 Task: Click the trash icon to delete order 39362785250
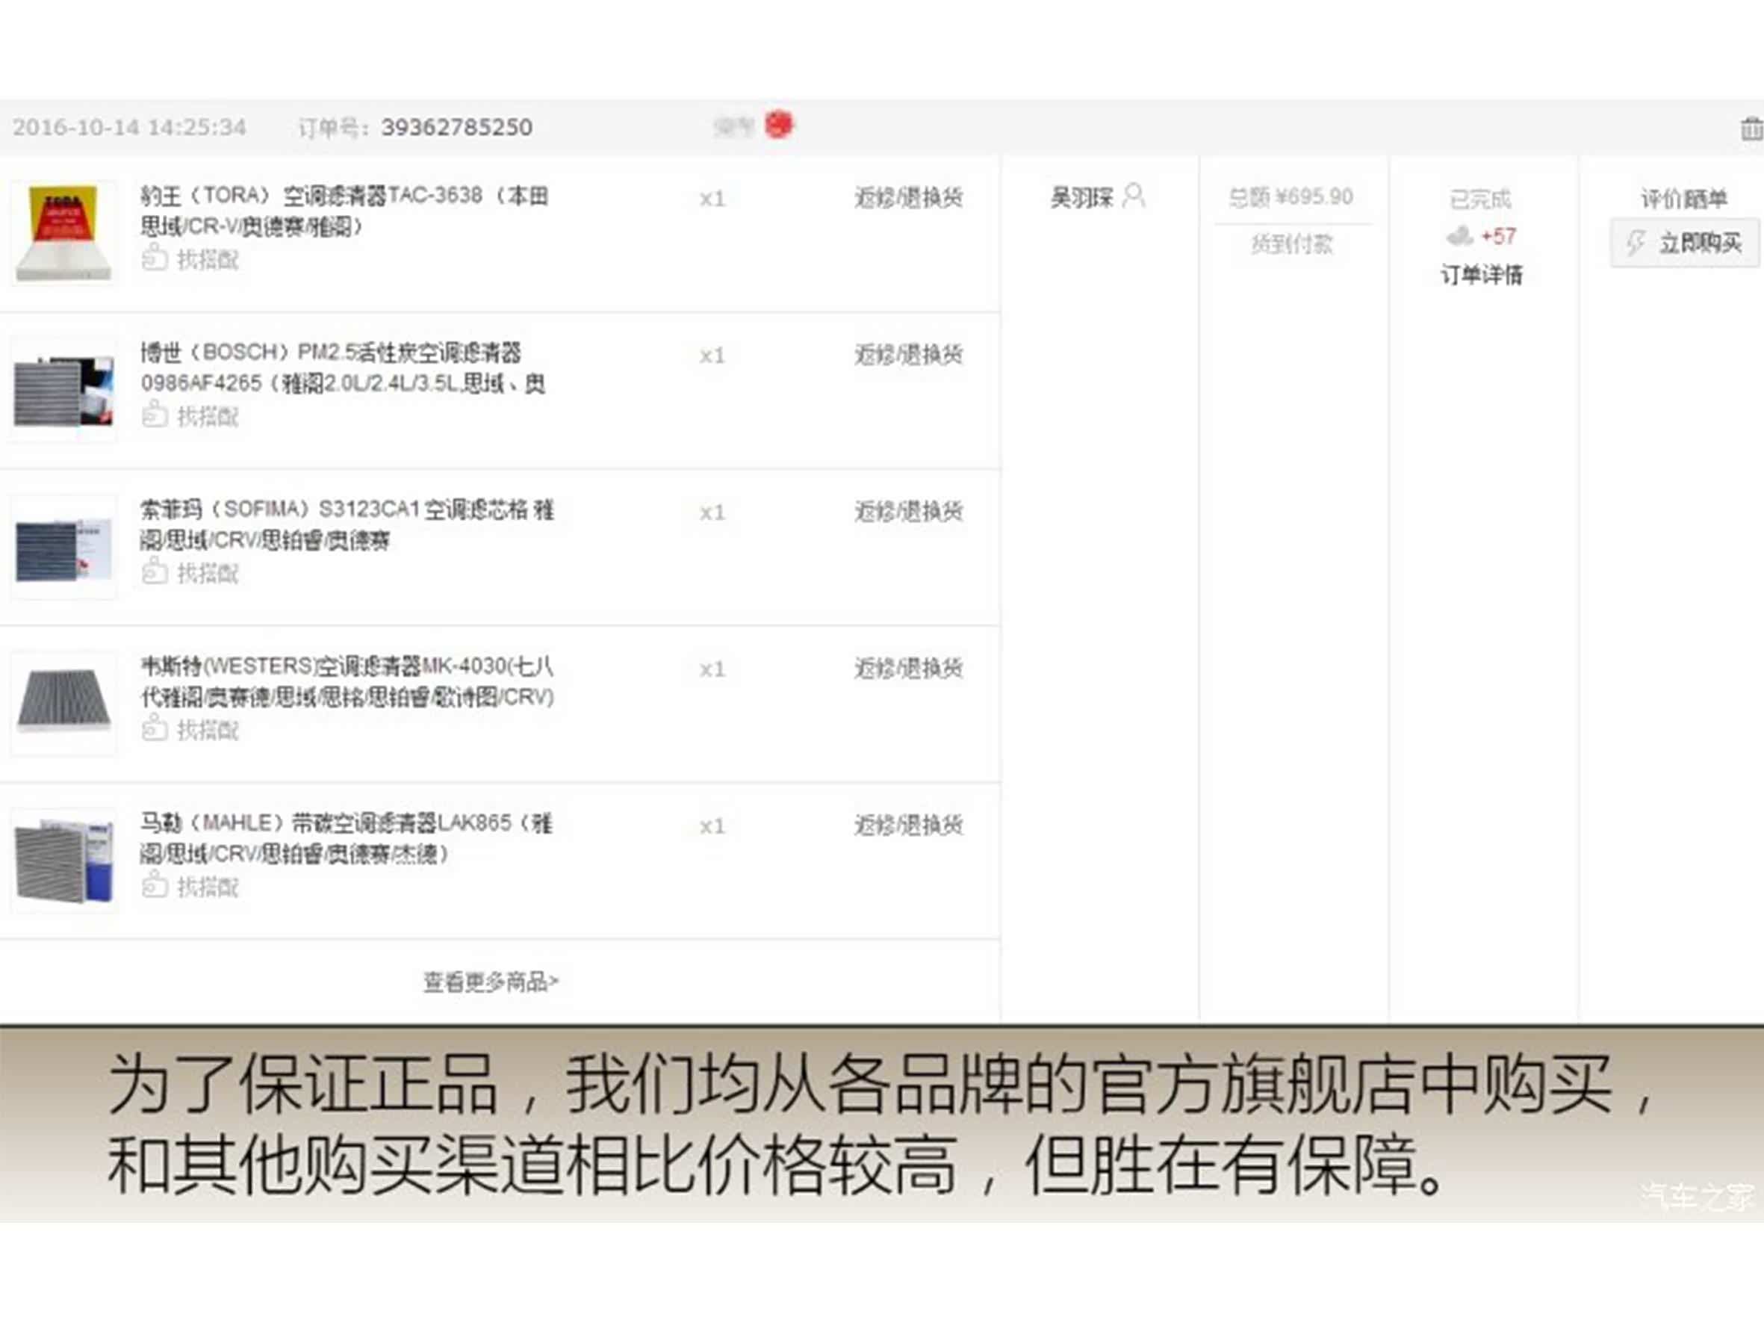(1751, 128)
